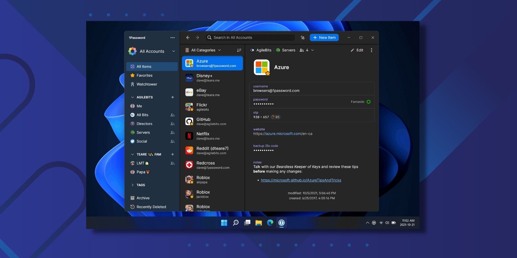Click the Watchtower icon in sidebar
This screenshot has width=517, height=258.
pos(132,84)
